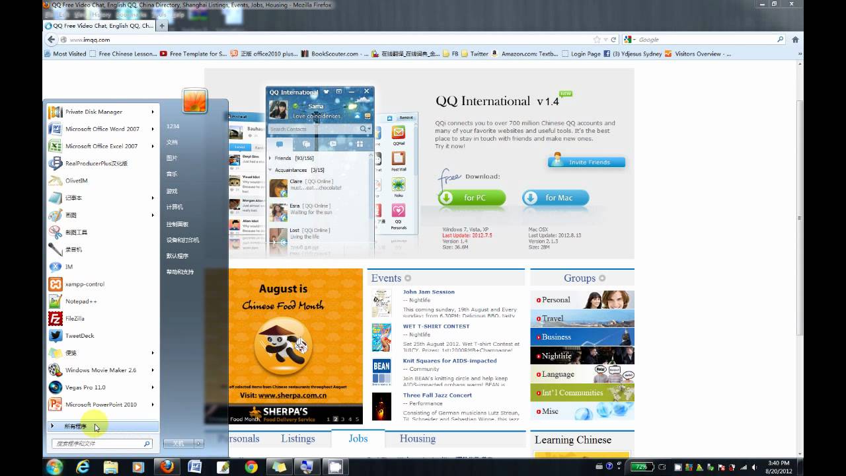Open Windows Explorer folder in the taskbar
Viewport: 846px width, 476px height.
pyautogui.click(x=110, y=467)
